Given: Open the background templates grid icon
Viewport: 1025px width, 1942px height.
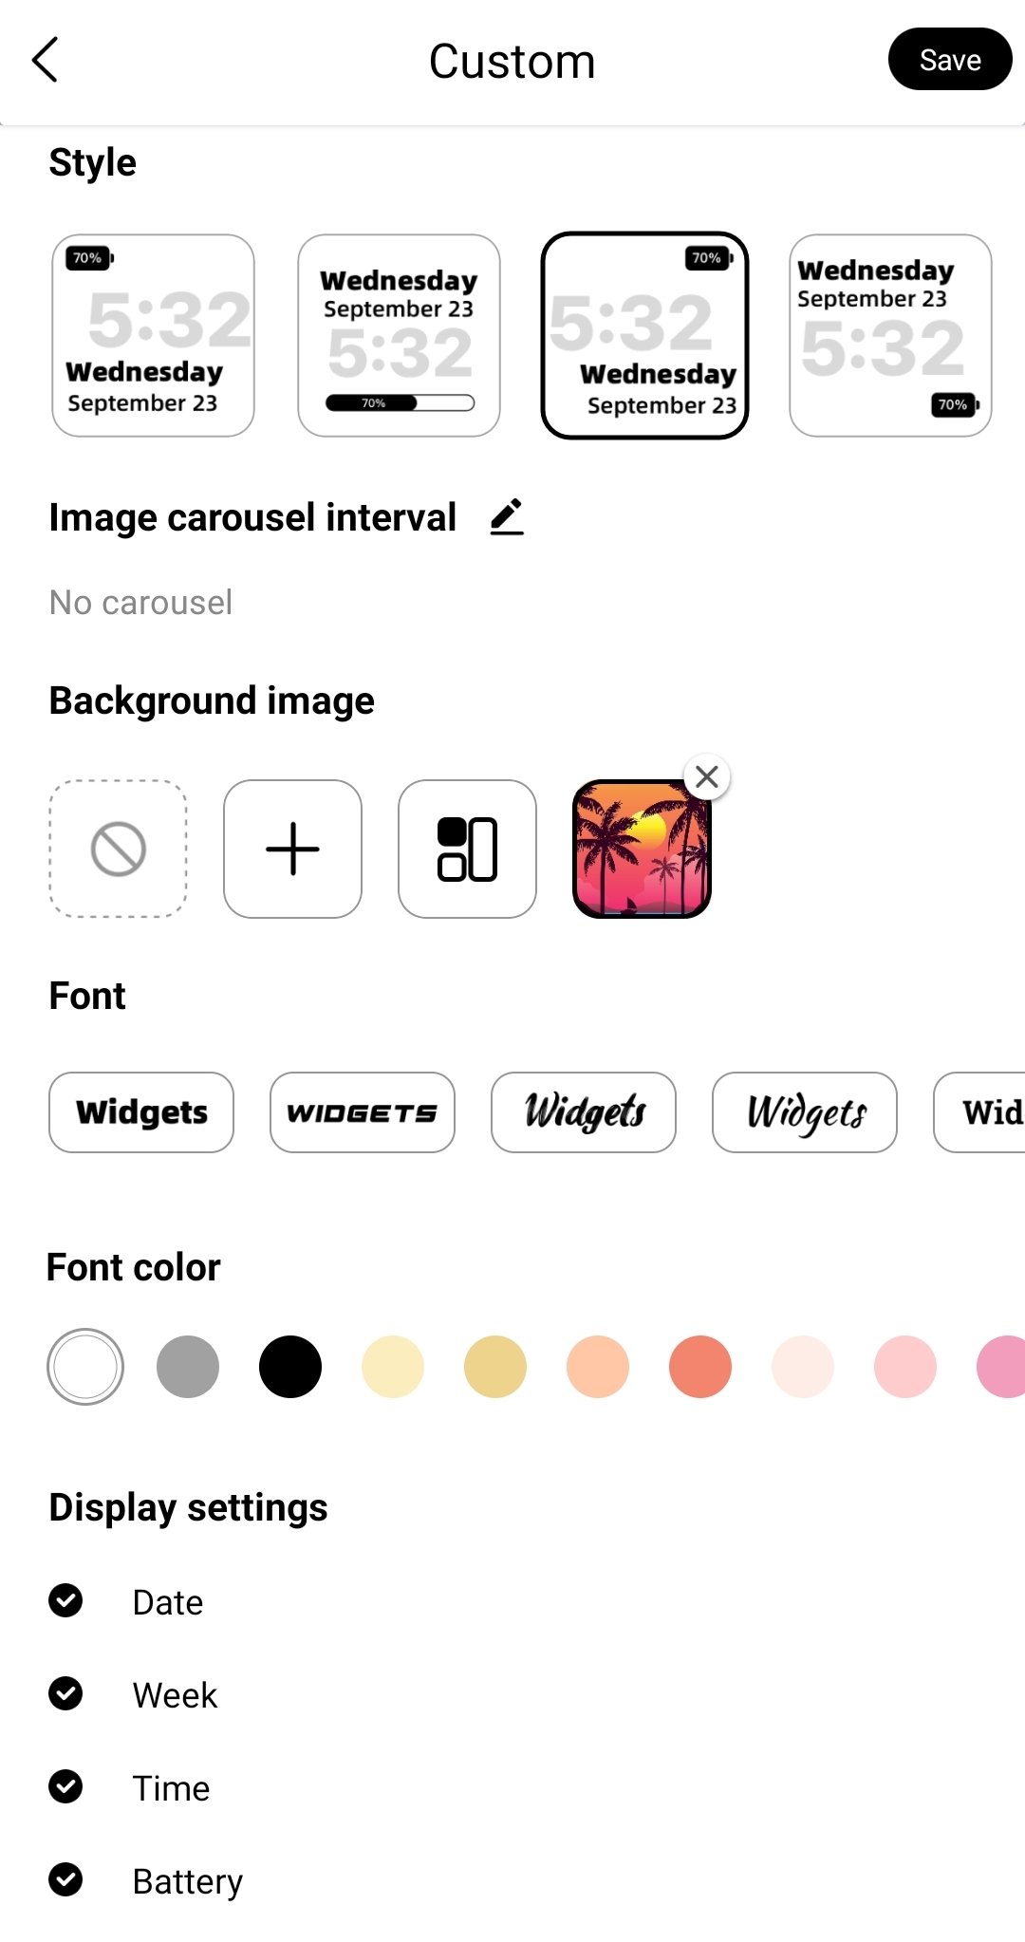Looking at the screenshot, I should (x=467, y=849).
